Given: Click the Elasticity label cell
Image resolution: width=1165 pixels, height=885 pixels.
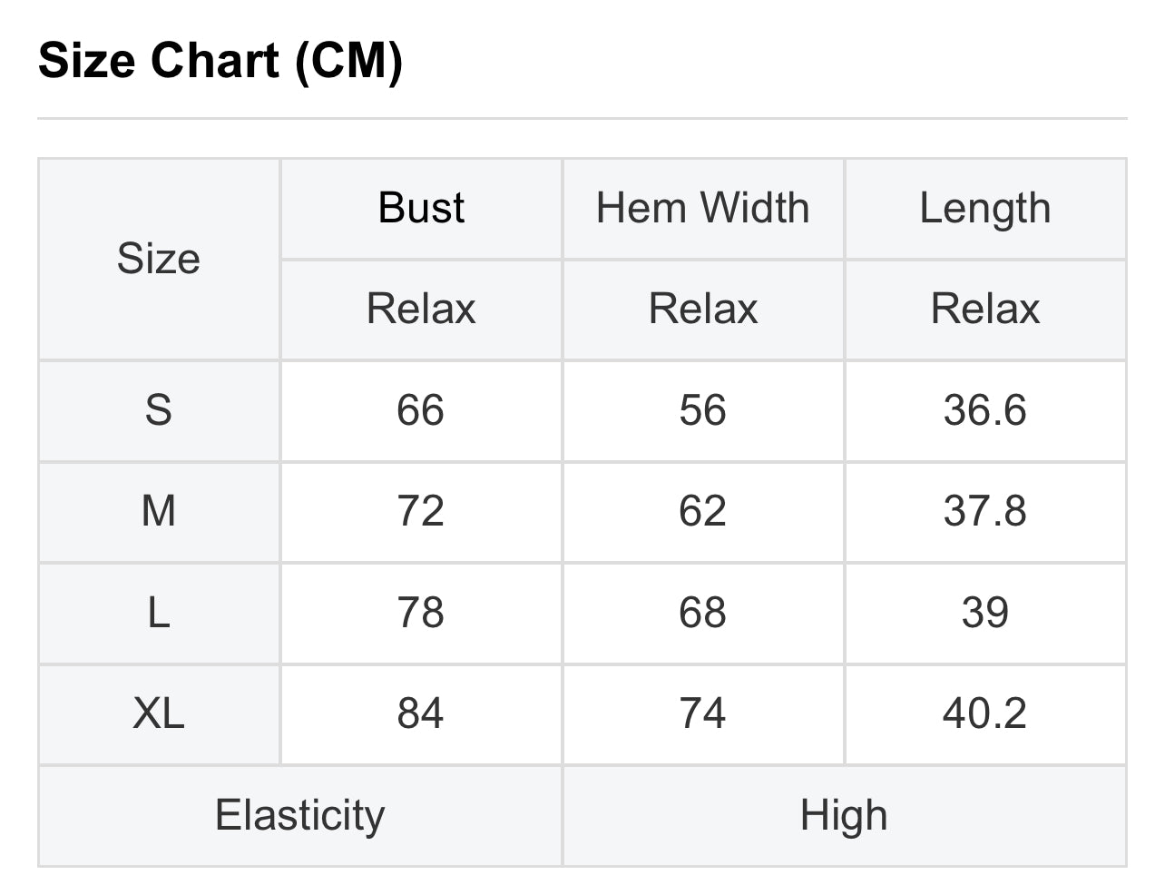Looking at the screenshot, I should (299, 815).
